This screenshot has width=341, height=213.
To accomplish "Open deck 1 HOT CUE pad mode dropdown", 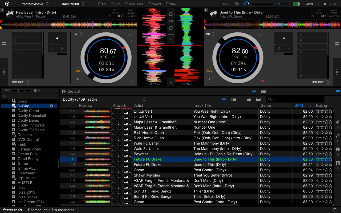I will click(21, 82).
